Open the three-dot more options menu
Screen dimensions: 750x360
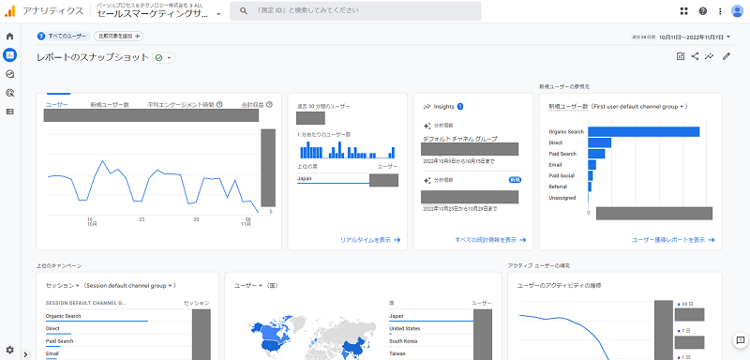pos(720,11)
